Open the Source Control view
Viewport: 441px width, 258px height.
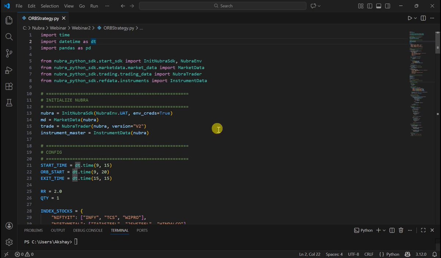click(9, 53)
